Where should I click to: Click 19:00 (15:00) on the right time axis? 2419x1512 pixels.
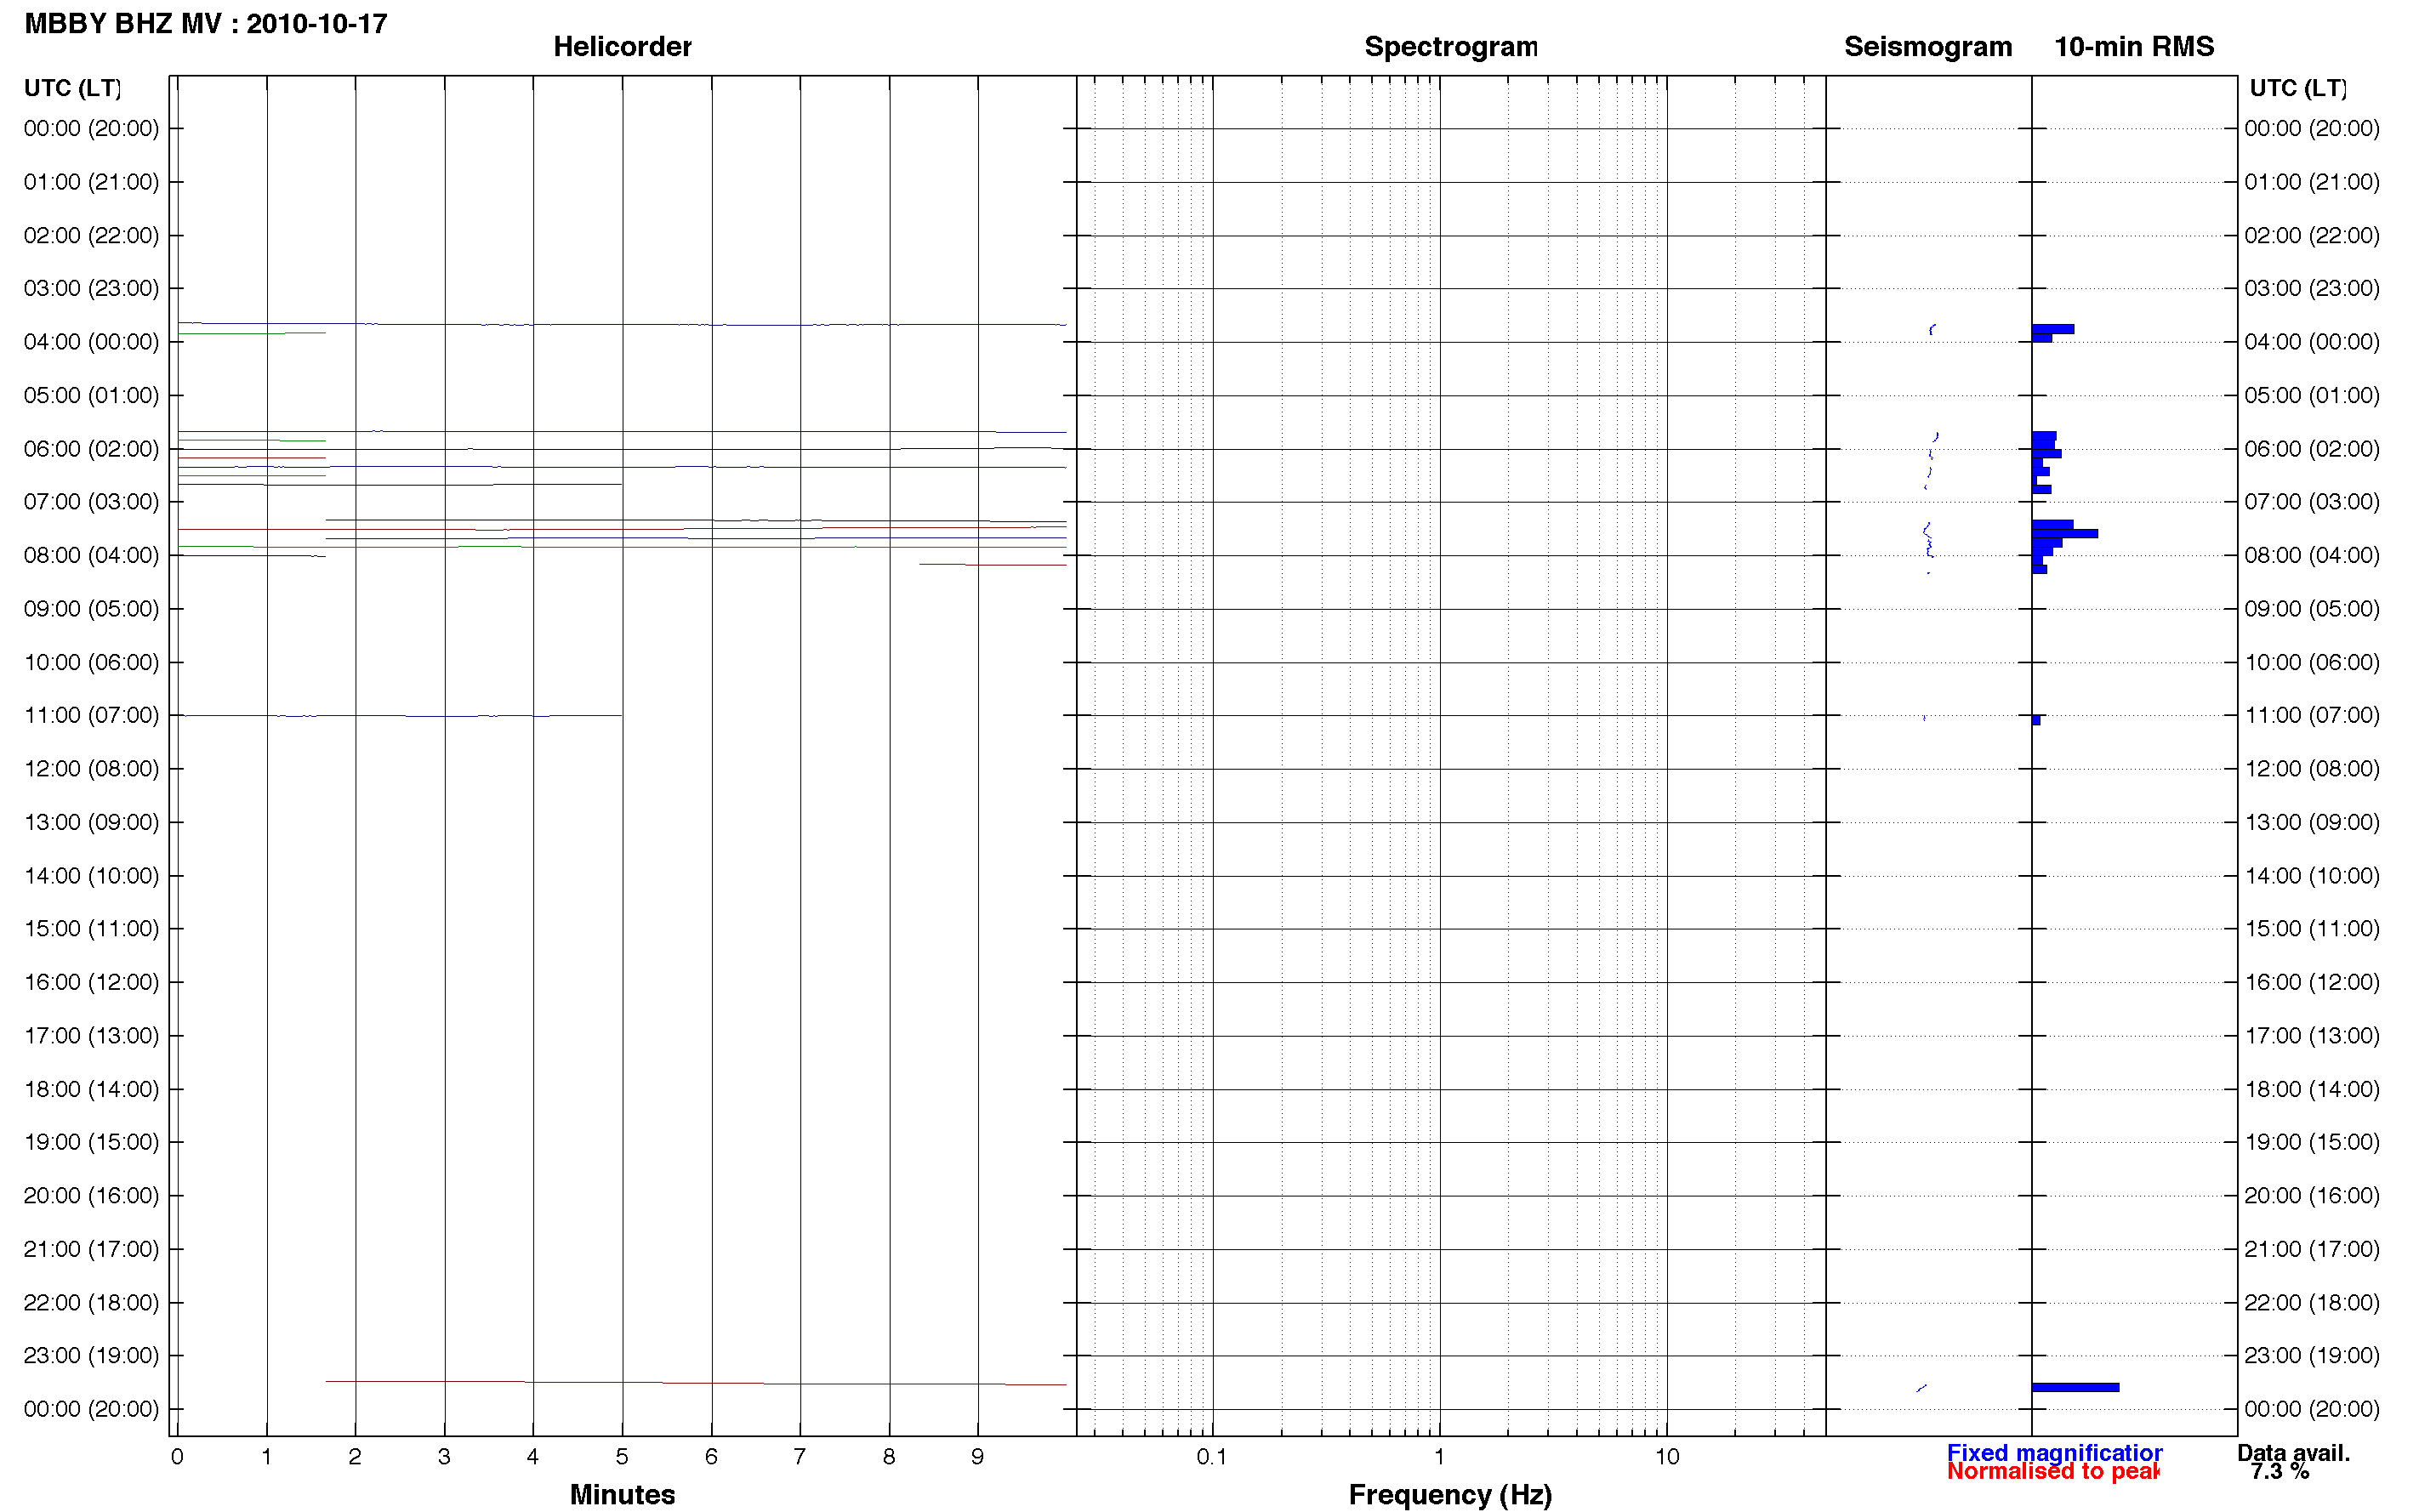tap(2311, 1142)
